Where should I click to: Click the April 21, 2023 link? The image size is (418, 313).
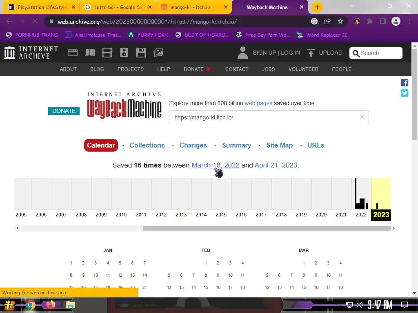click(276, 165)
